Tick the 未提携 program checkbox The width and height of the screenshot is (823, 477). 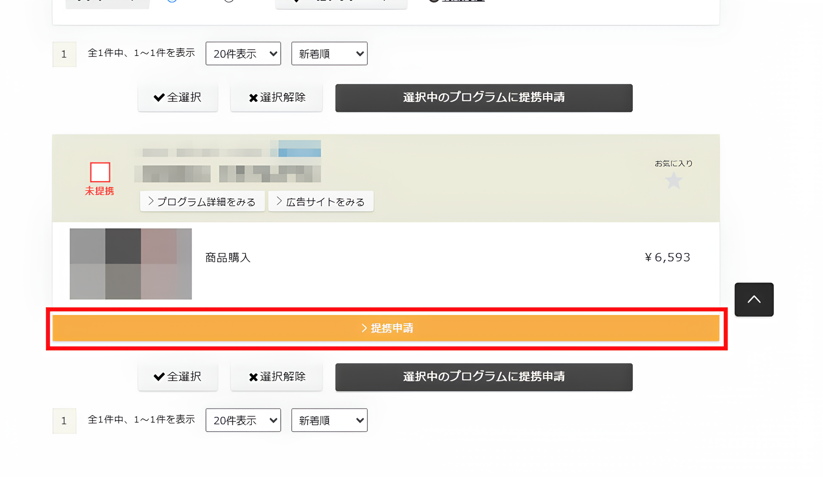point(100,172)
